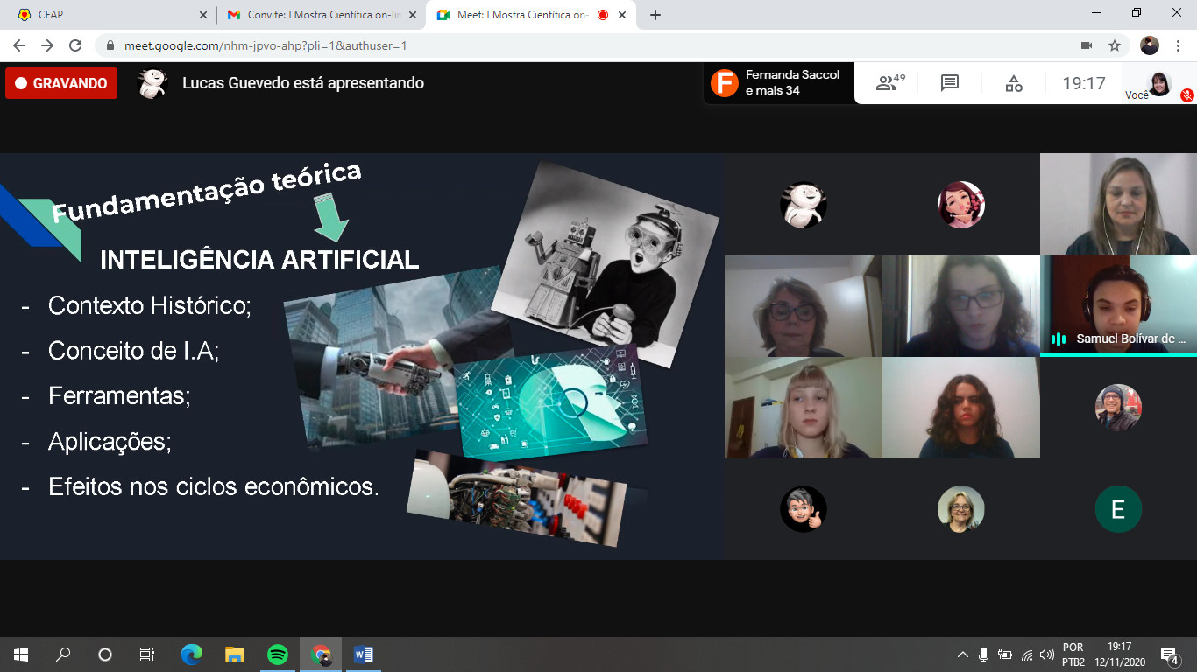The height and width of the screenshot is (672, 1197).
Task: Open the Windows notification center
Action: click(1169, 654)
